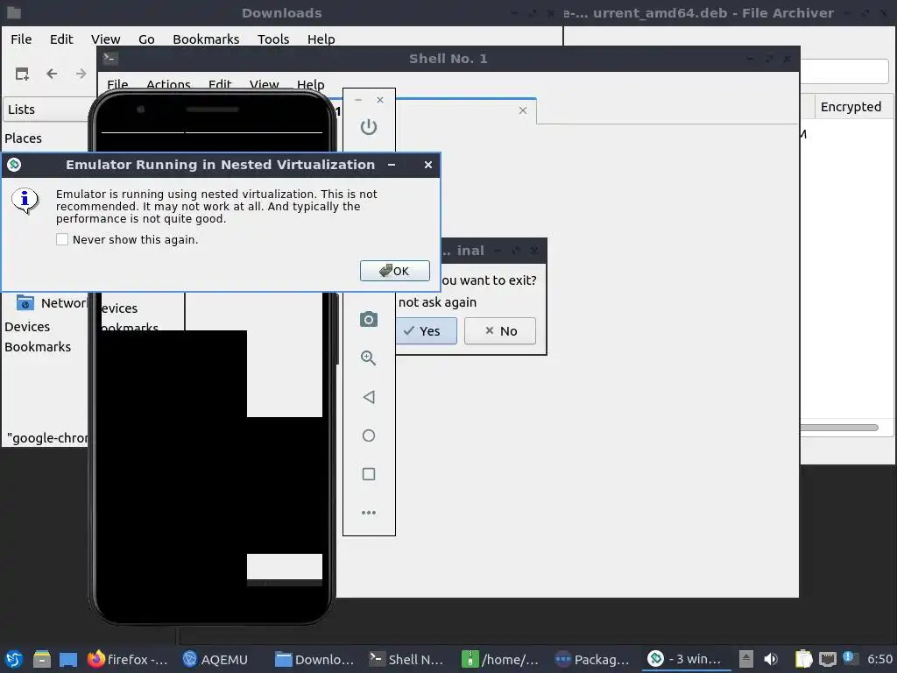Confirm the nested virtualization dialog with OK
The image size is (897, 673).
point(395,271)
